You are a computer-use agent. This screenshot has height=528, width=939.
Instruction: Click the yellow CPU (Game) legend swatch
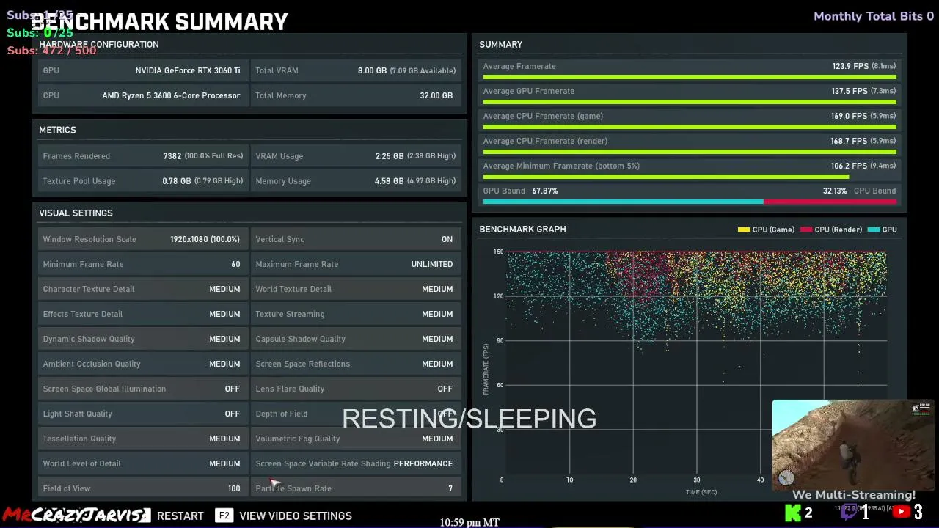744,230
